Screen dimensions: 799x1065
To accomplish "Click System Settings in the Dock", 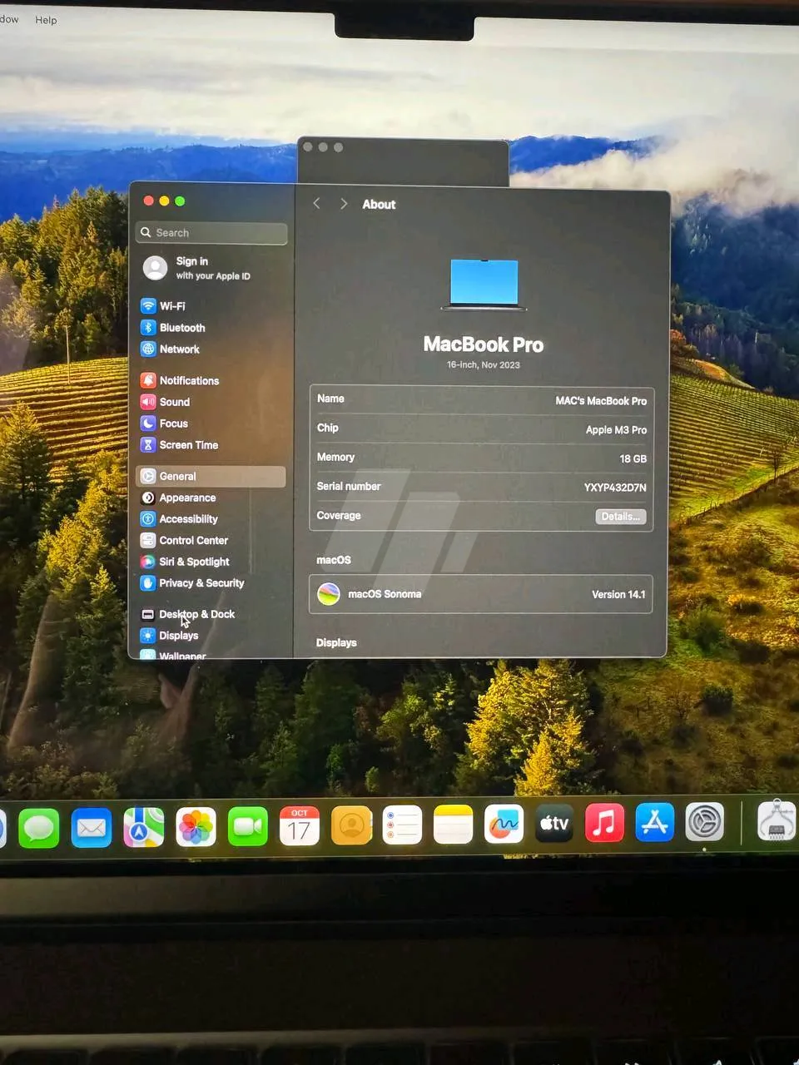I will point(705,822).
